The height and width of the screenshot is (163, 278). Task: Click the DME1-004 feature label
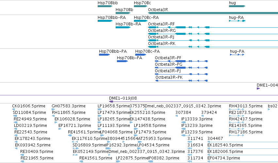pyautogui.click(x=267, y=85)
